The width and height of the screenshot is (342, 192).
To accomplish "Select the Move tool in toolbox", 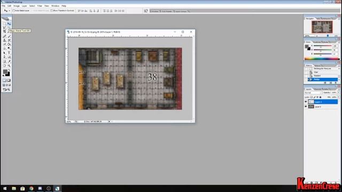I will (x=9, y=23).
